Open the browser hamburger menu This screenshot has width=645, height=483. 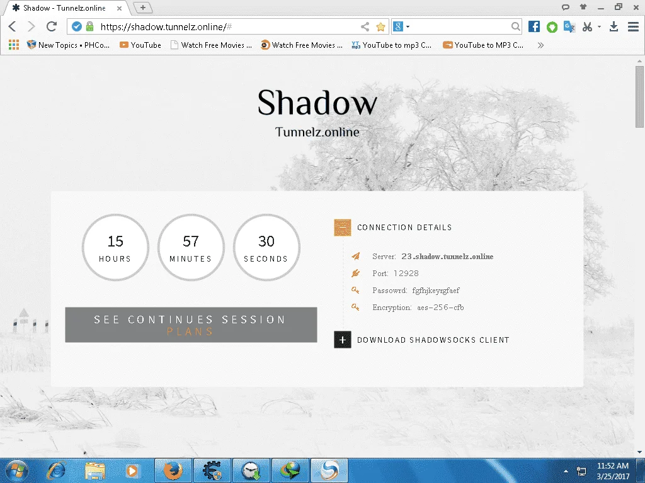pos(633,26)
